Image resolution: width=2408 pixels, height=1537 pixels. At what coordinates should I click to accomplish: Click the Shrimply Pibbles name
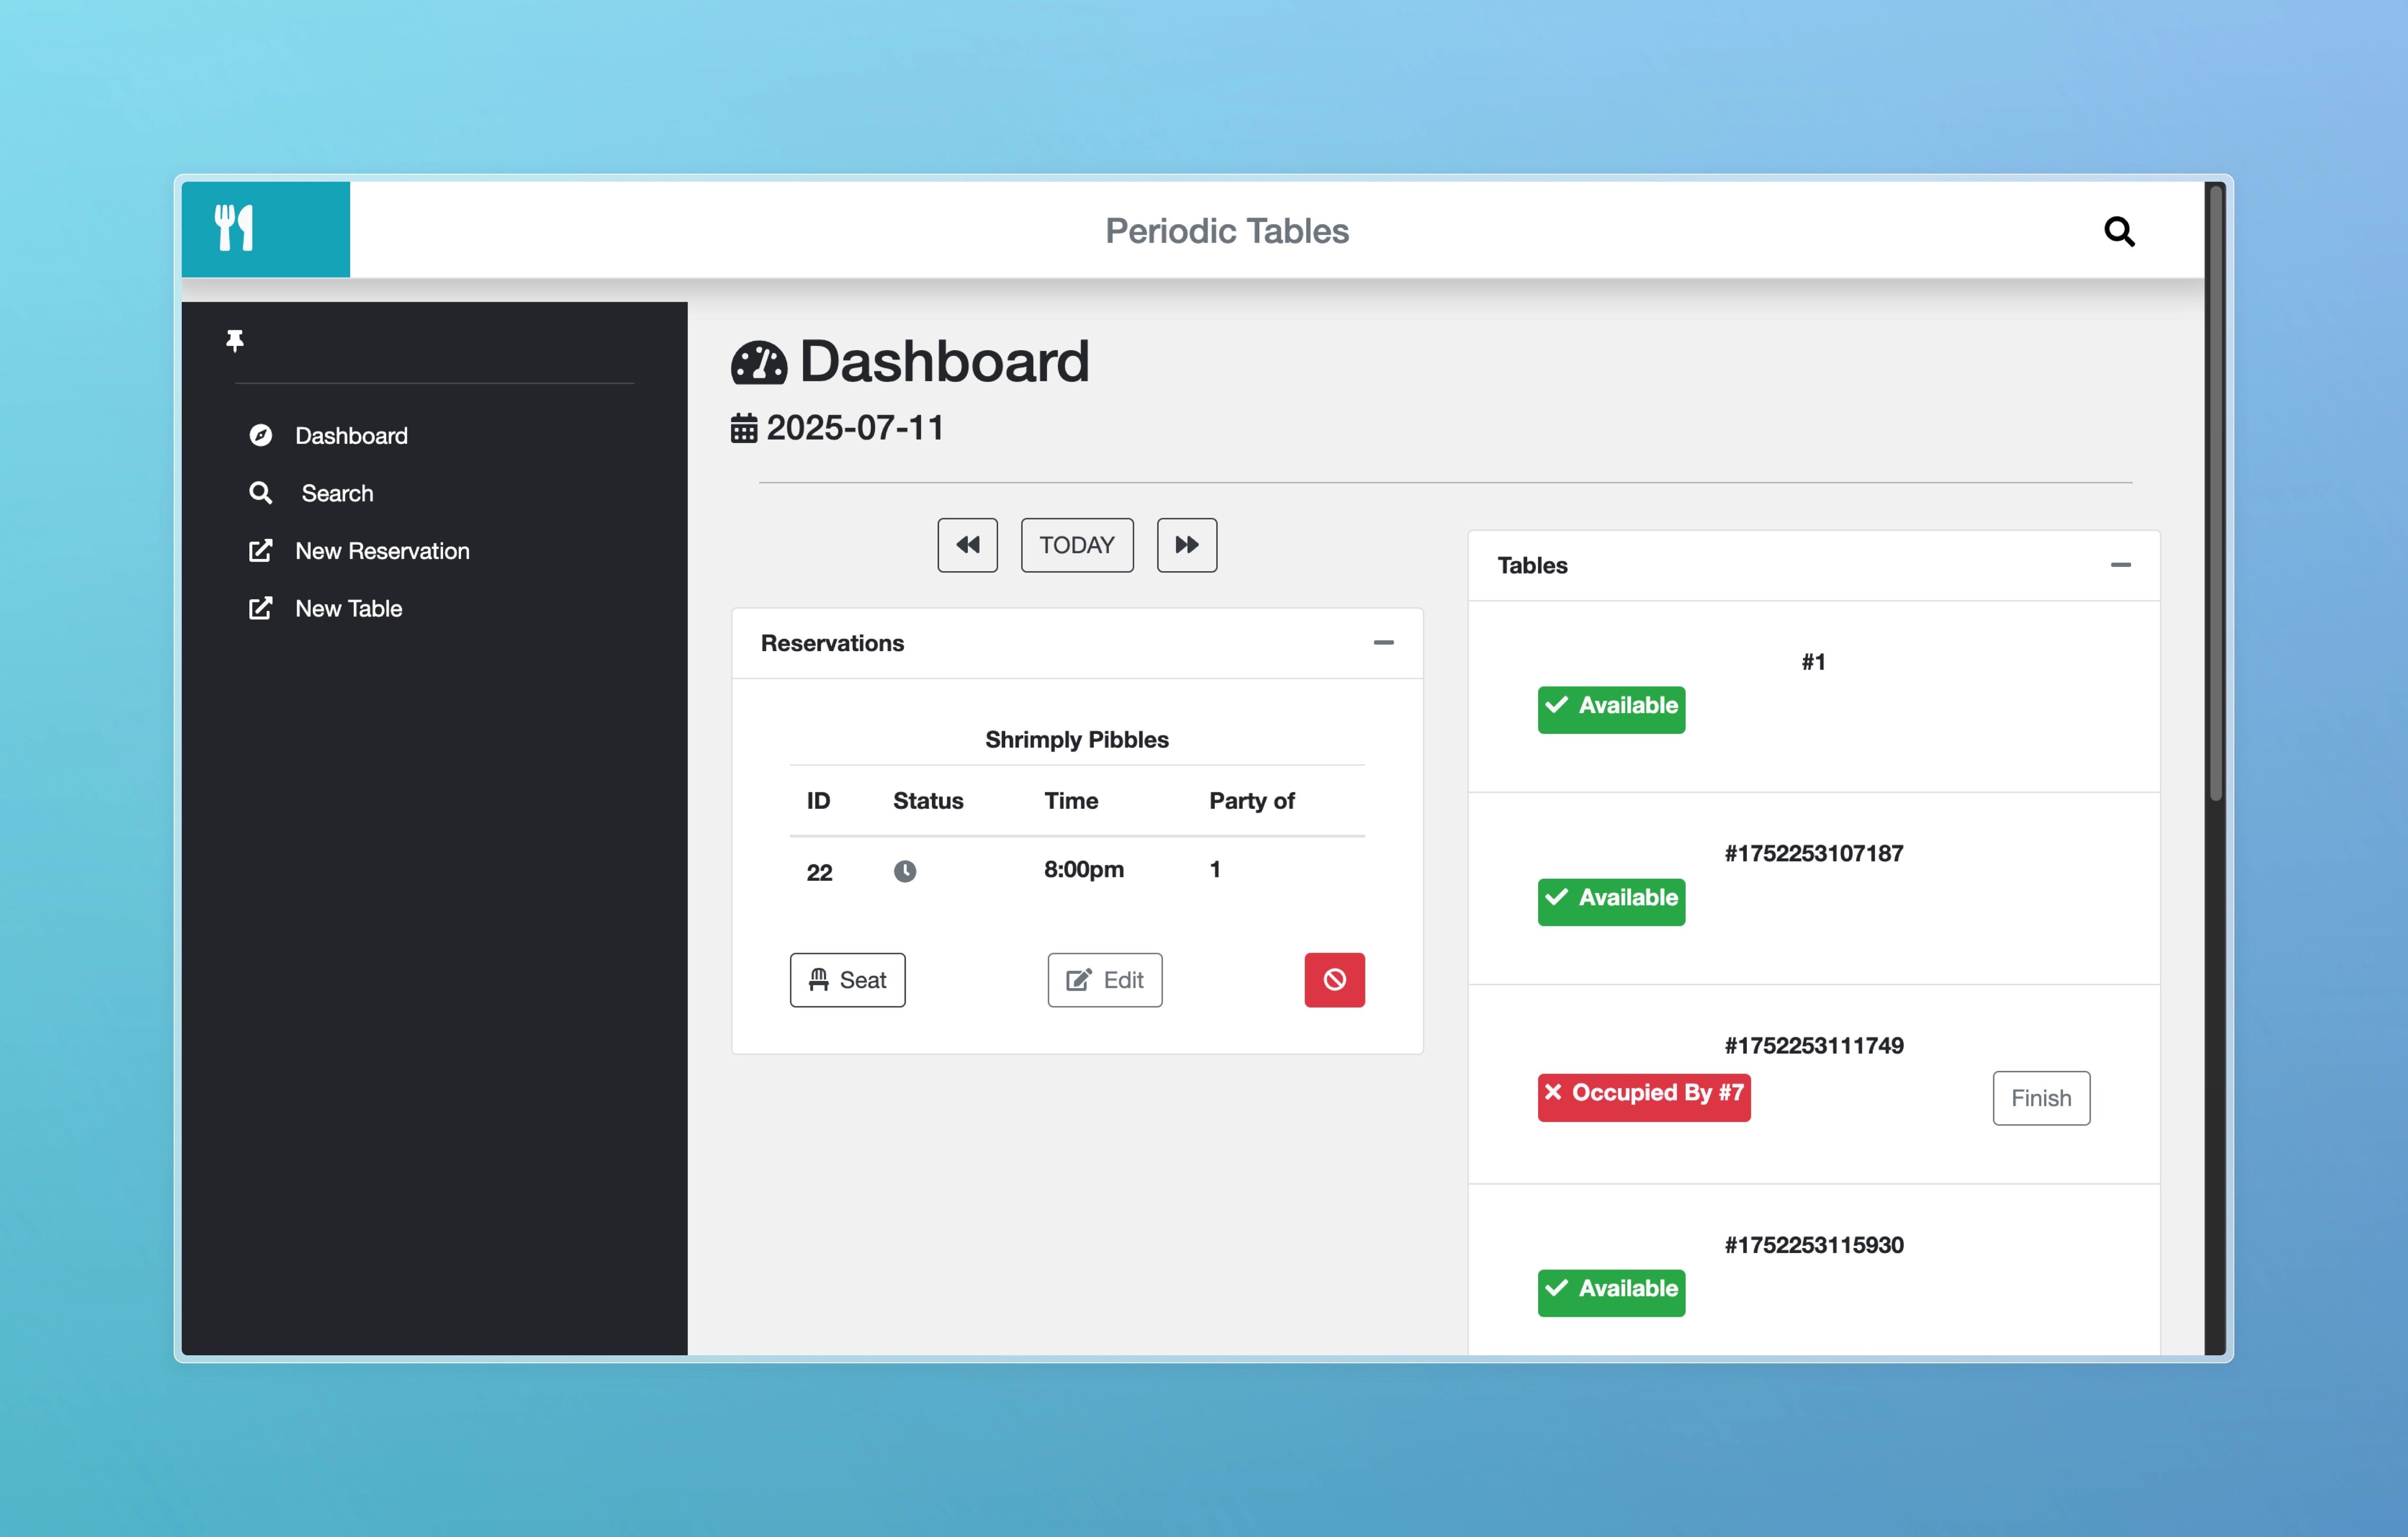pos(1077,739)
